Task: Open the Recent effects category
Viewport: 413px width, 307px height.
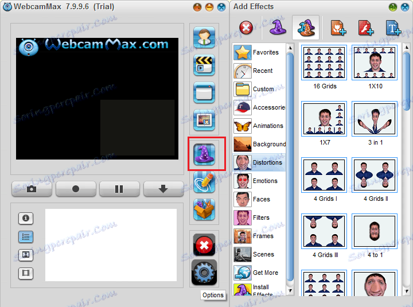Action: tap(259, 71)
